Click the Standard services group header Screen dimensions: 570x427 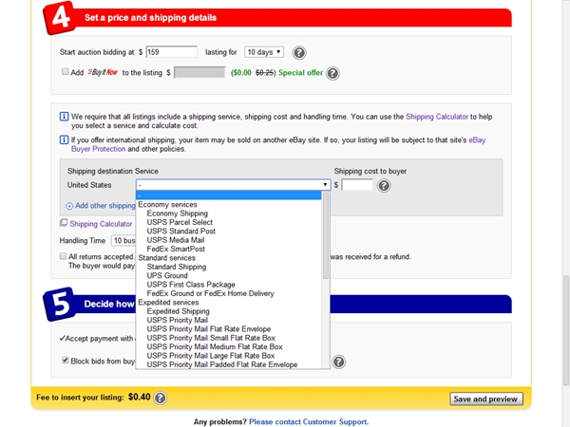click(x=167, y=258)
